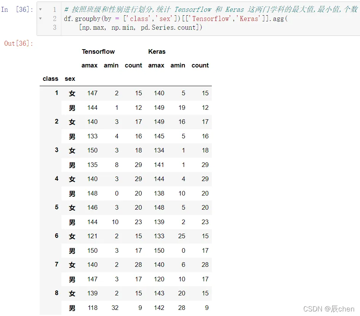Click 男 label in class 8 row
The image size is (360, 316).
tap(72, 308)
